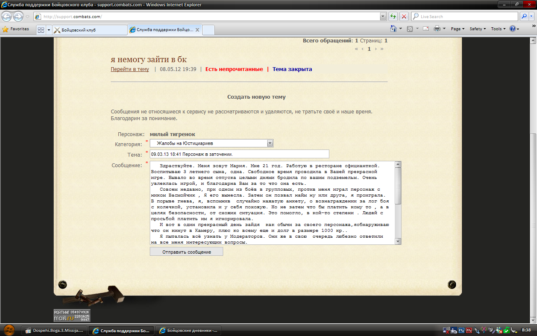Click the message textarea scrollbar thumb
This screenshot has width=537, height=336.
[398, 186]
